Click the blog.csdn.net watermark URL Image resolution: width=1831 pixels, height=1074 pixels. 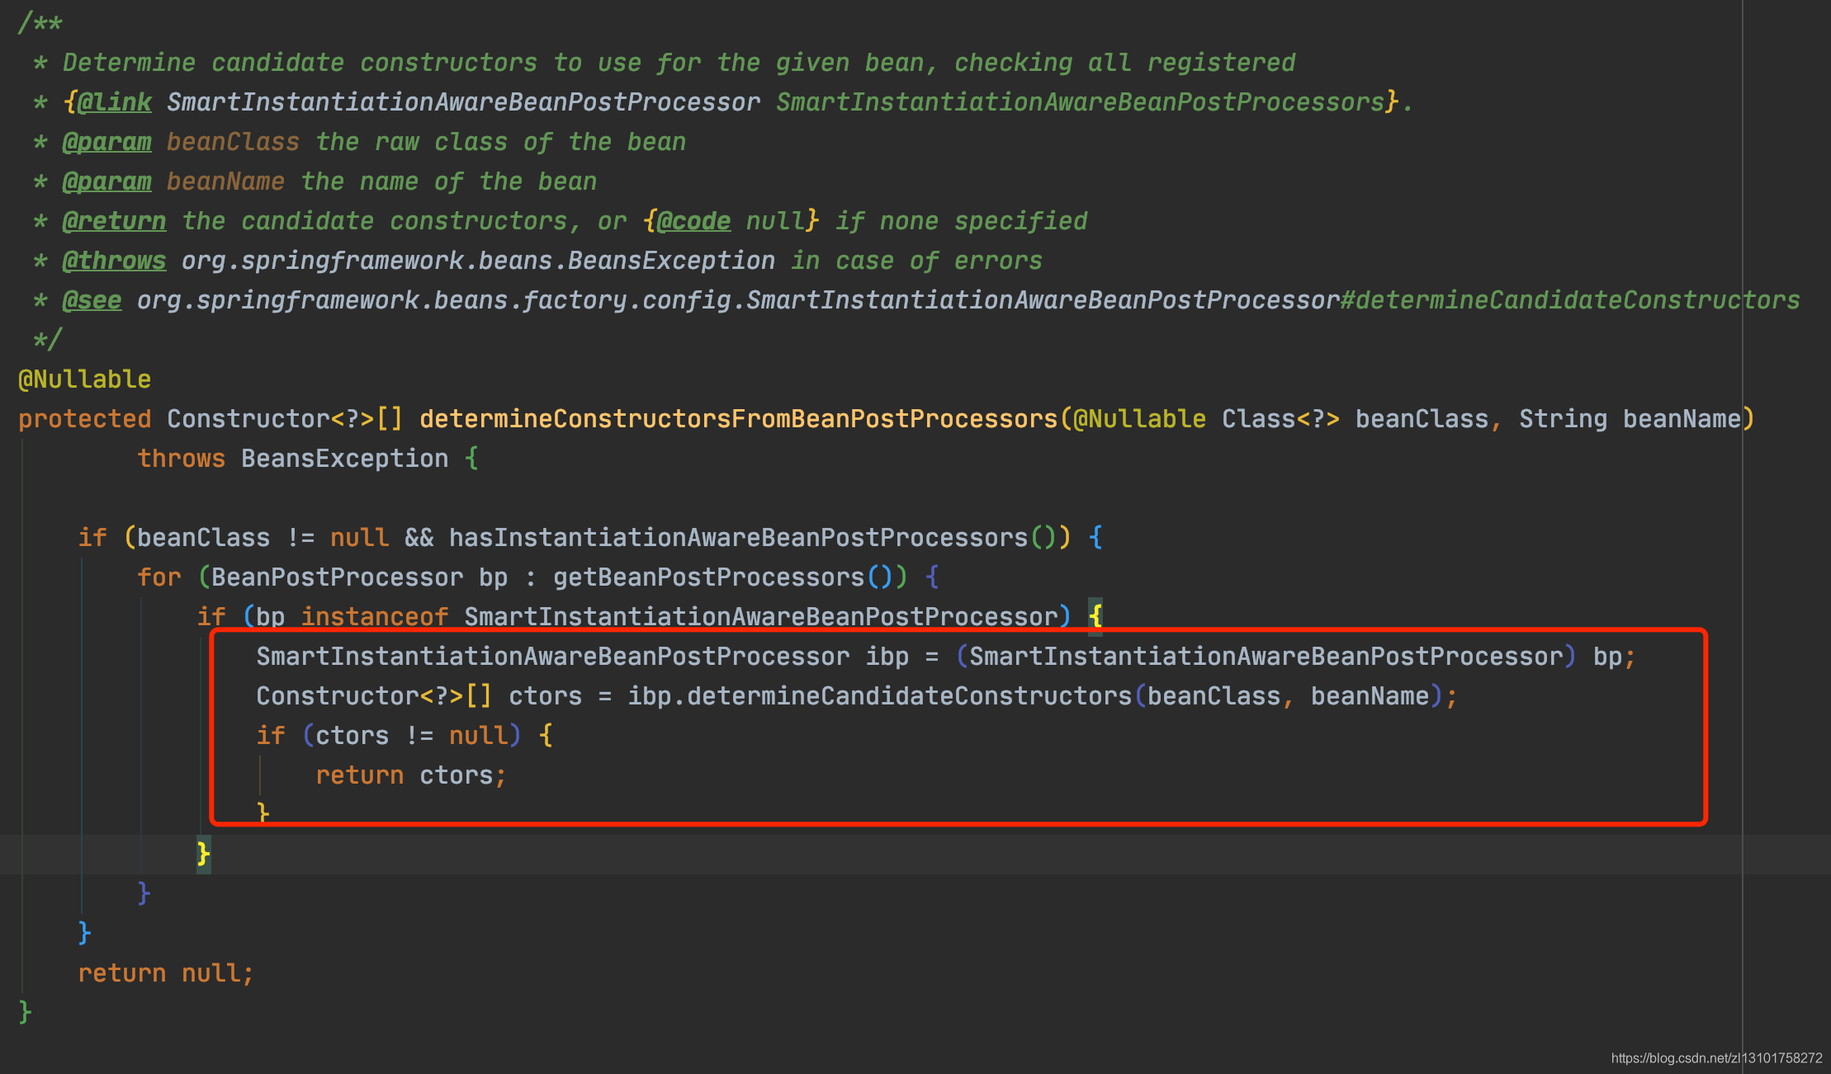1716,1058
